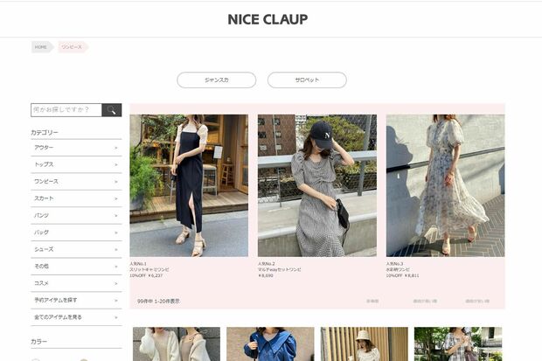This screenshot has width=542, height=361.
Task: Click the search magnifier button
Action: coord(112,110)
